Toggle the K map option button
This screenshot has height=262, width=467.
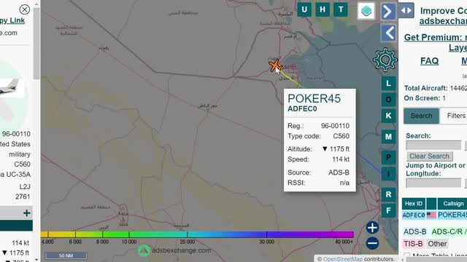coord(388,116)
